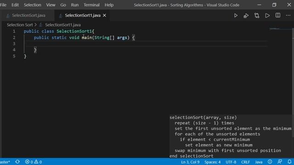The image size is (294, 165).
Task: Click String[] in the main signature
Action: 104,38
